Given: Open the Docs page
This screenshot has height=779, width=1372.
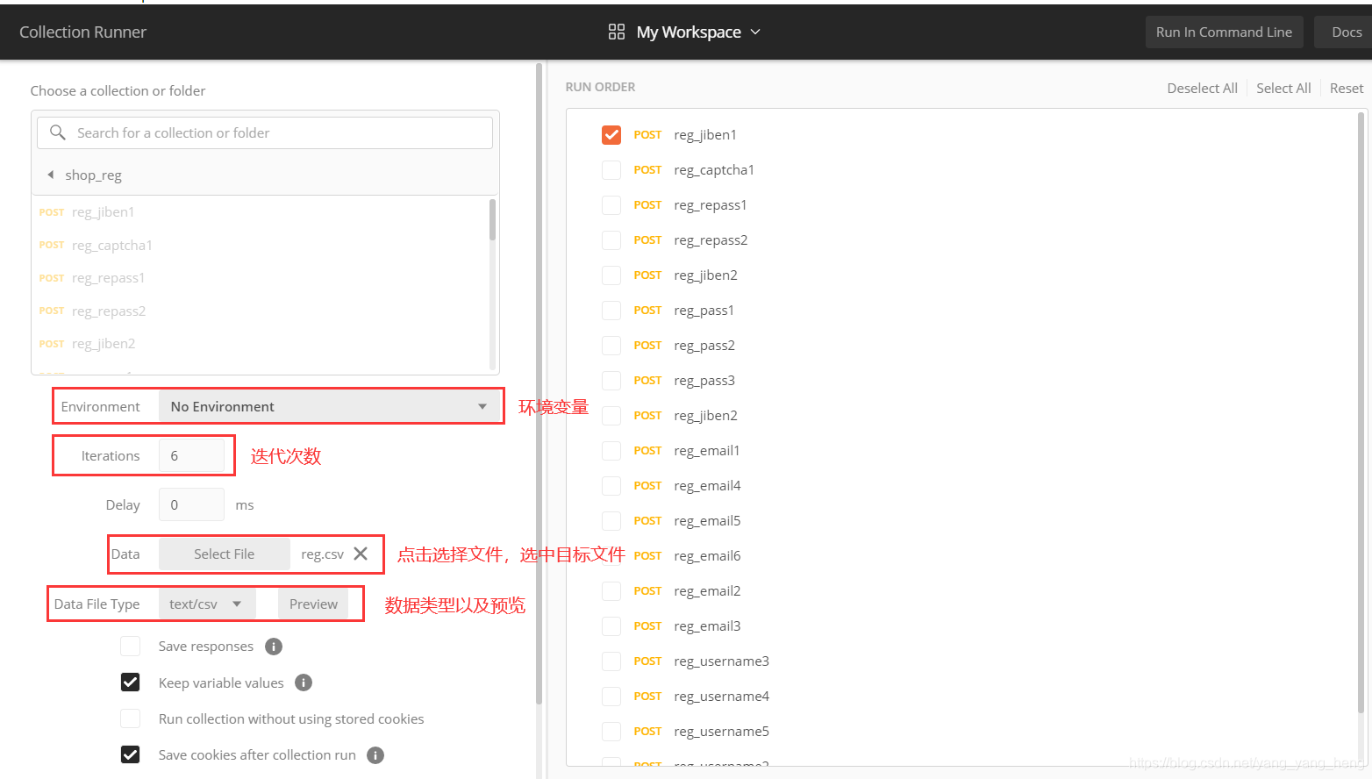Looking at the screenshot, I should click(x=1347, y=32).
